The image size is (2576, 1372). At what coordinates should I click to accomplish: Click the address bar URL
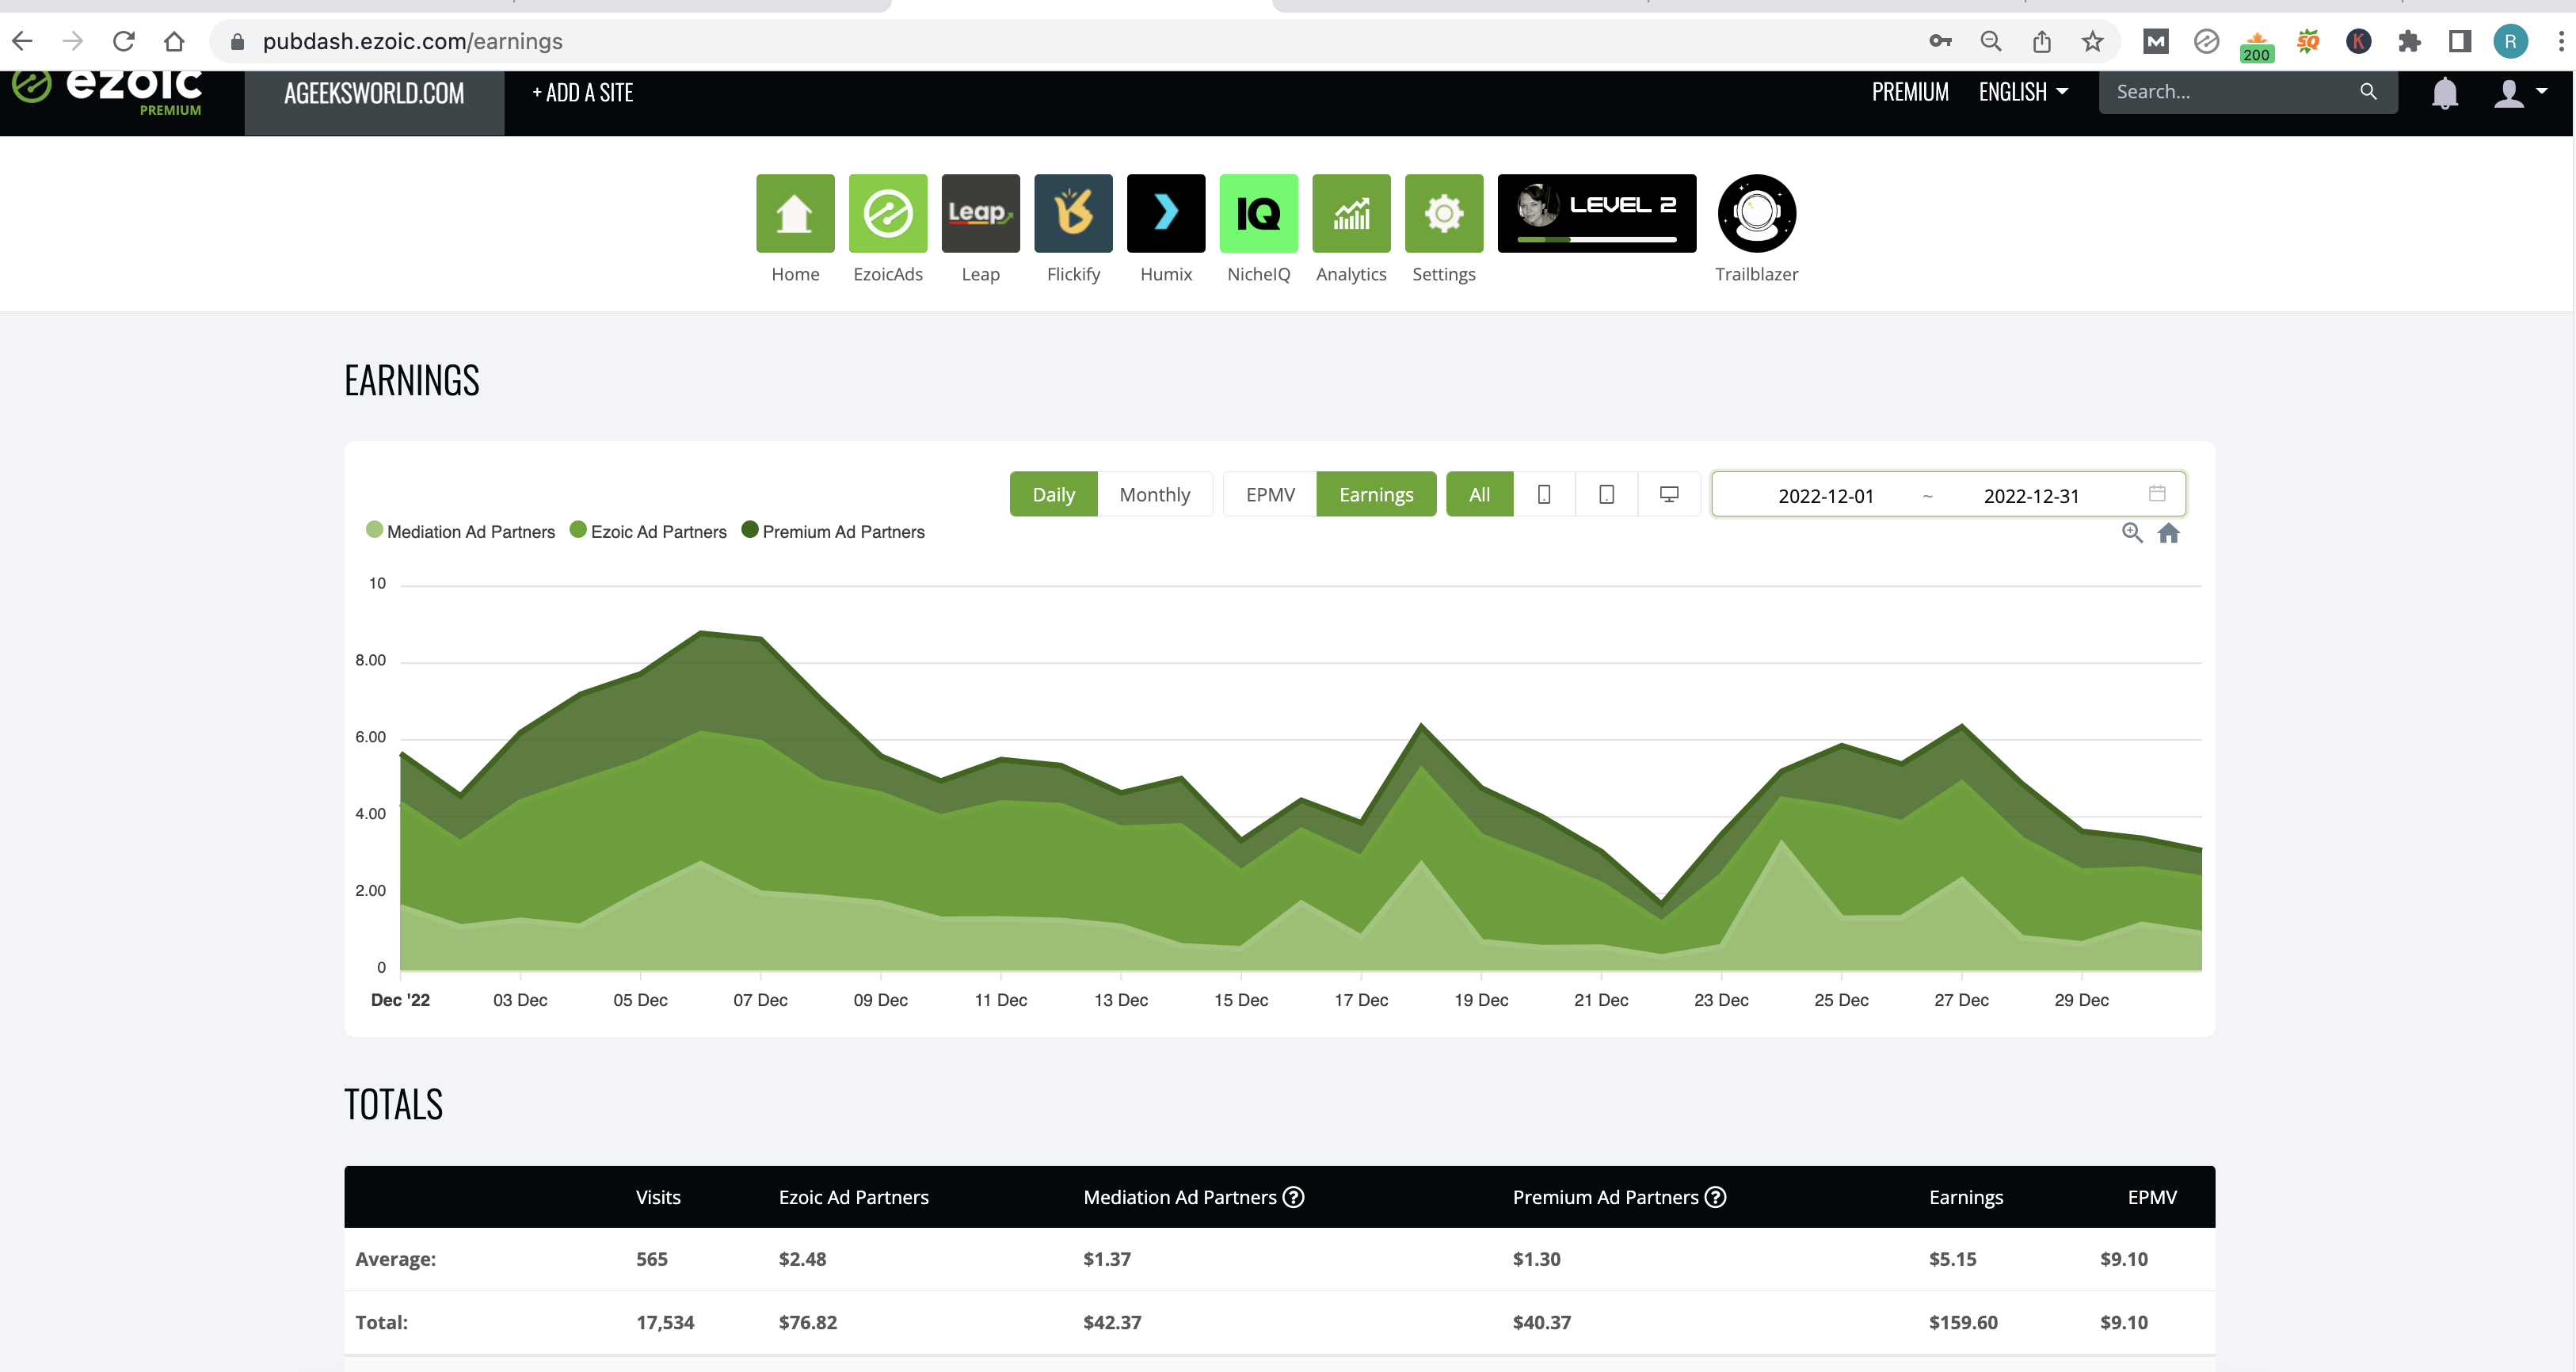(412, 41)
